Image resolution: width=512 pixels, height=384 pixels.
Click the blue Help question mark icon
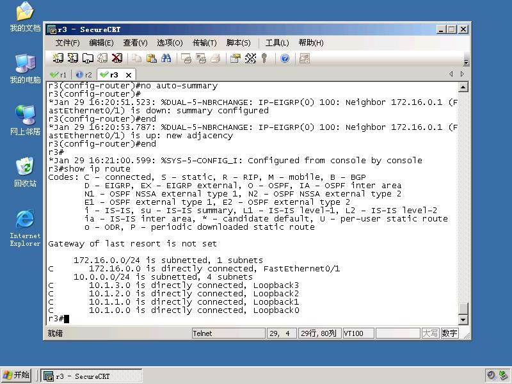tap(285, 58)
